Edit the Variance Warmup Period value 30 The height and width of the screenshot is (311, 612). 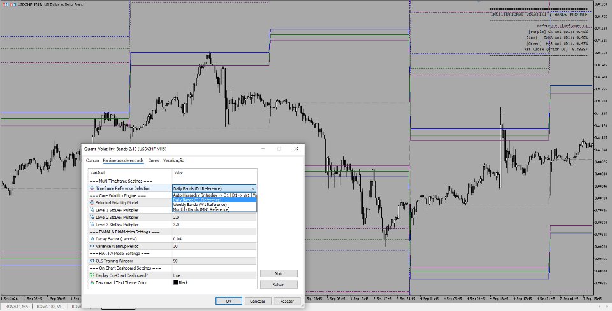coord(214,246)
